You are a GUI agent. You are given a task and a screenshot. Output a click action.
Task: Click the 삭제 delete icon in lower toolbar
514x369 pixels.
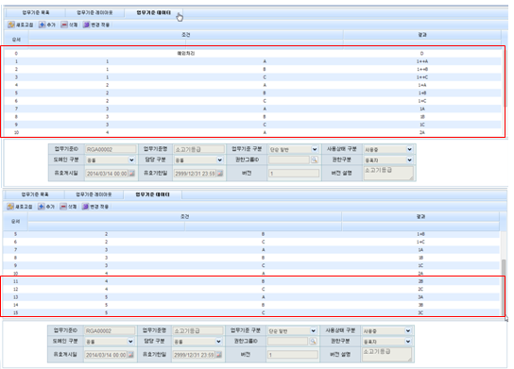pyautogui.click(x=63, y=207)
